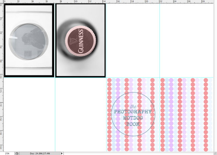Click the ruler origin corner box
The image size is (217, 155).
pyautogui.click(x=2, y=1)
